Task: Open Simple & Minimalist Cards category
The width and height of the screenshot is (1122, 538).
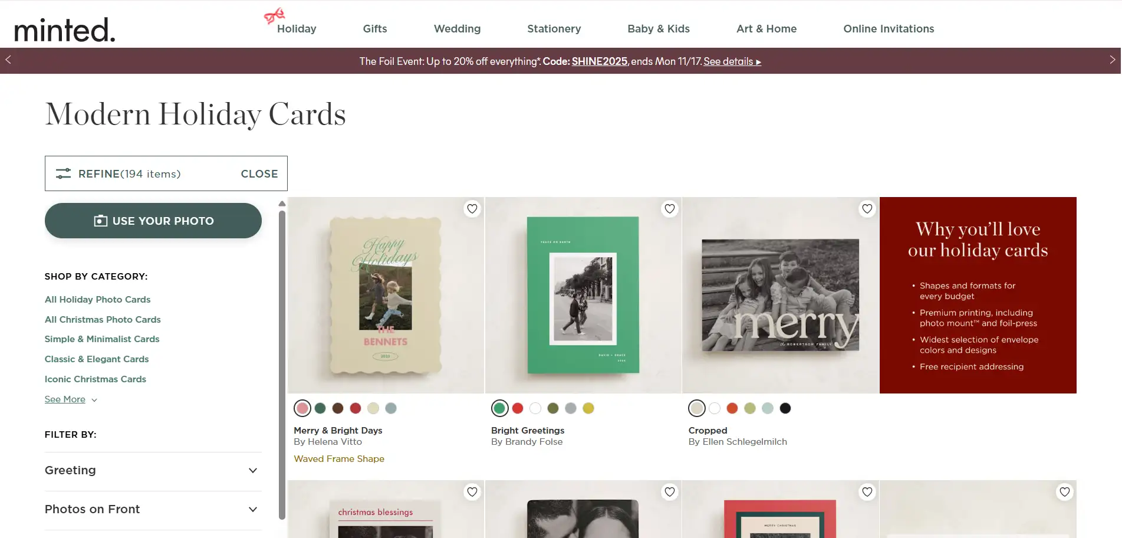Action: 102,339
